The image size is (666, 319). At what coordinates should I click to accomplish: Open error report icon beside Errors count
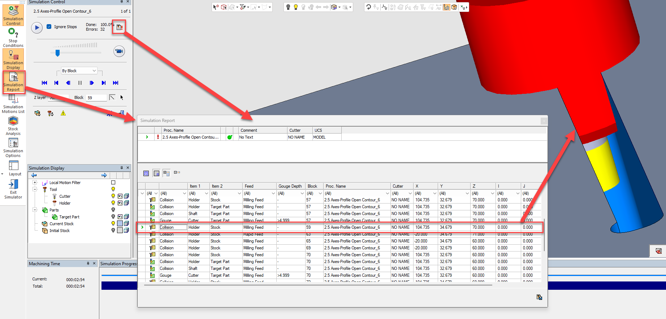point(119,27)
